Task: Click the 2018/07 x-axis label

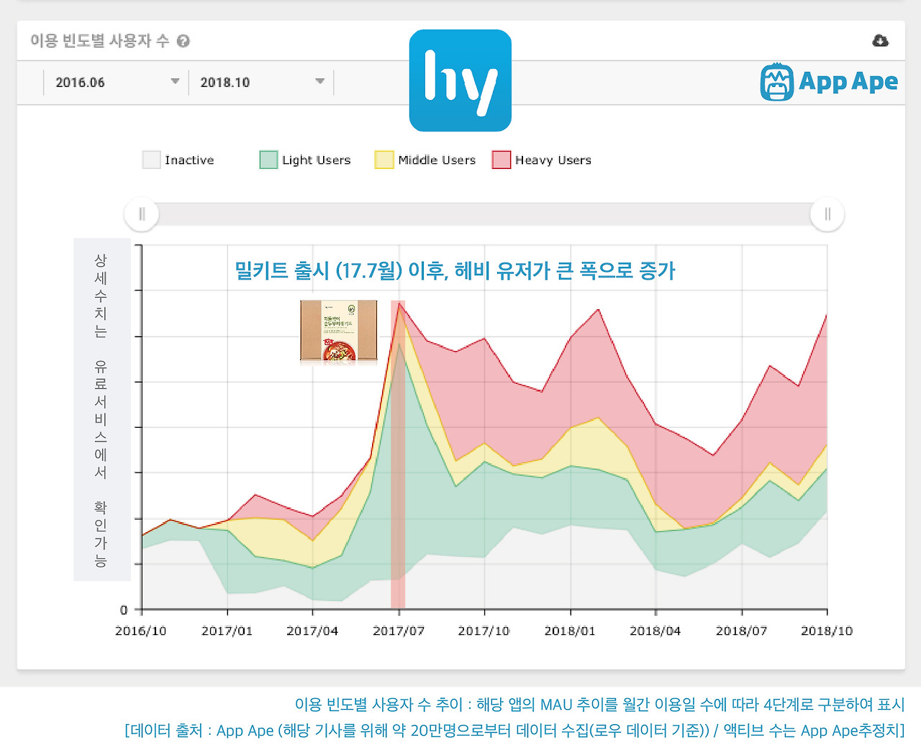Action: [x=742, y=631]
